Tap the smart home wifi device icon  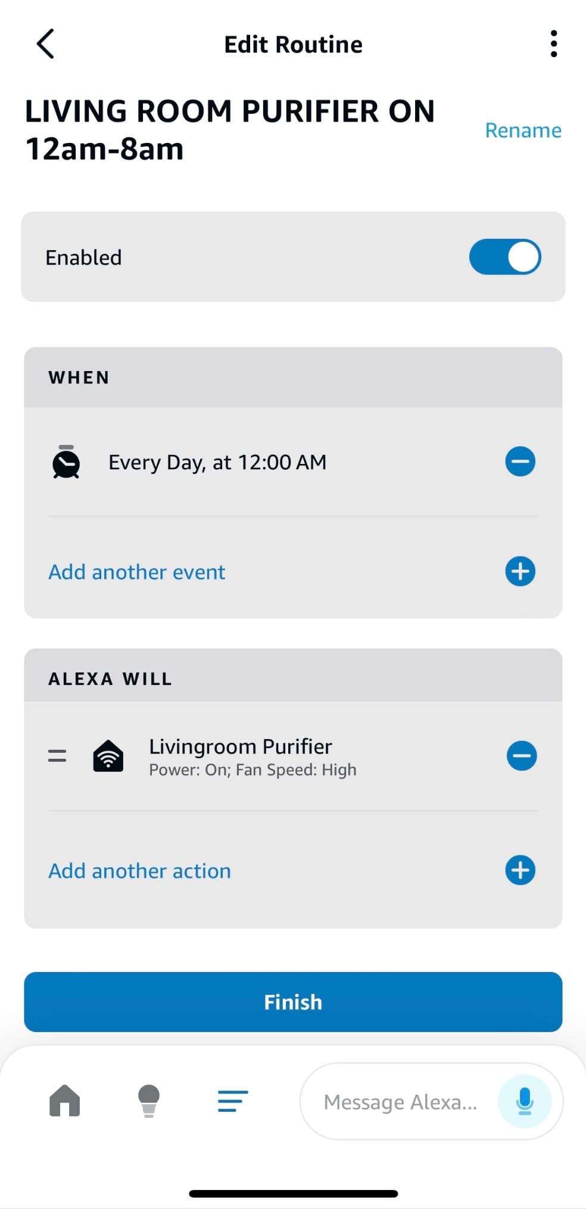108,756
